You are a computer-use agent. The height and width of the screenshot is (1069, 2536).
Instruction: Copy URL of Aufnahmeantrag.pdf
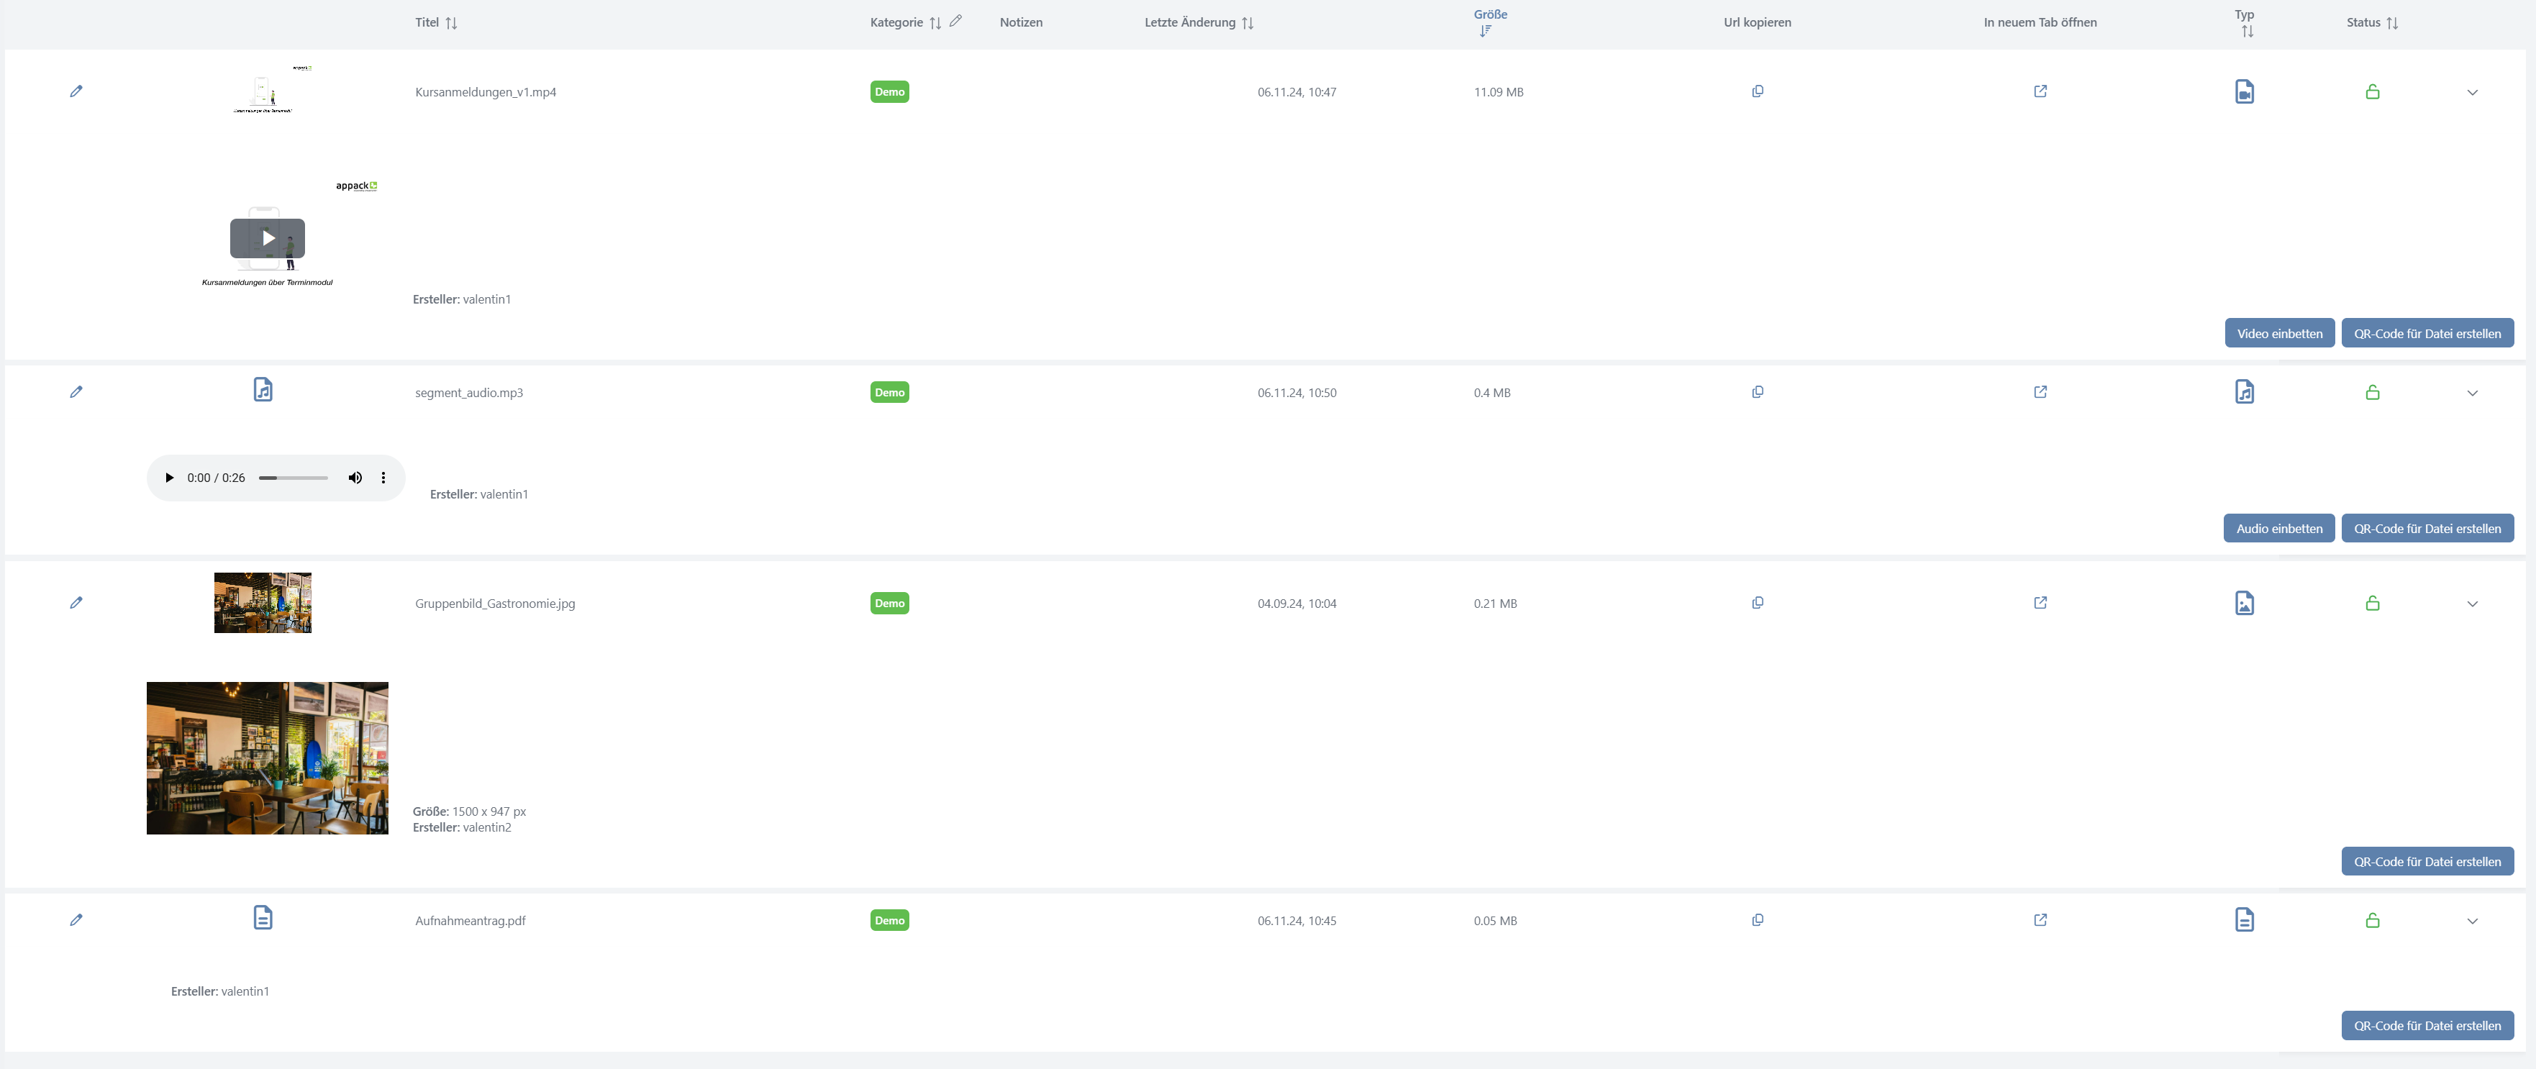point(1758,919)
